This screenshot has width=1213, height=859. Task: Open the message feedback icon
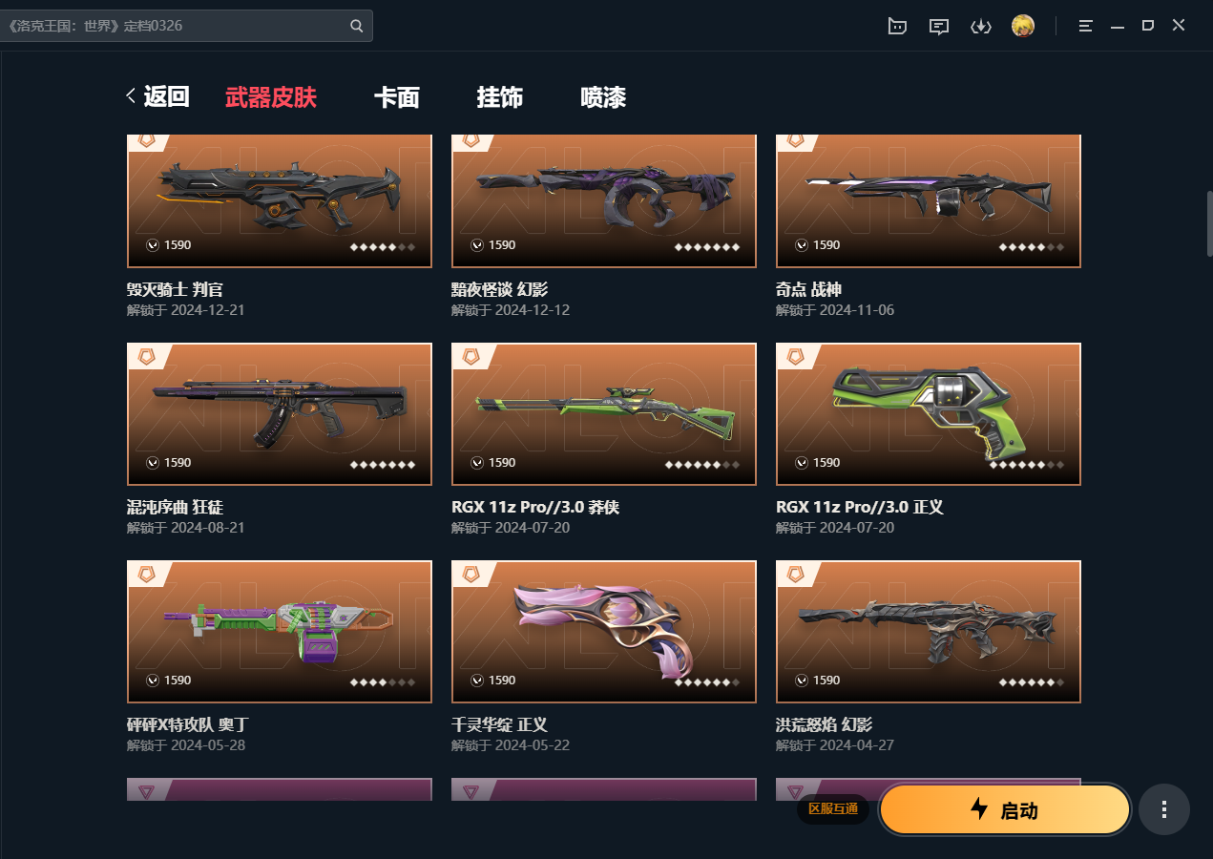[x=939, y=26]
